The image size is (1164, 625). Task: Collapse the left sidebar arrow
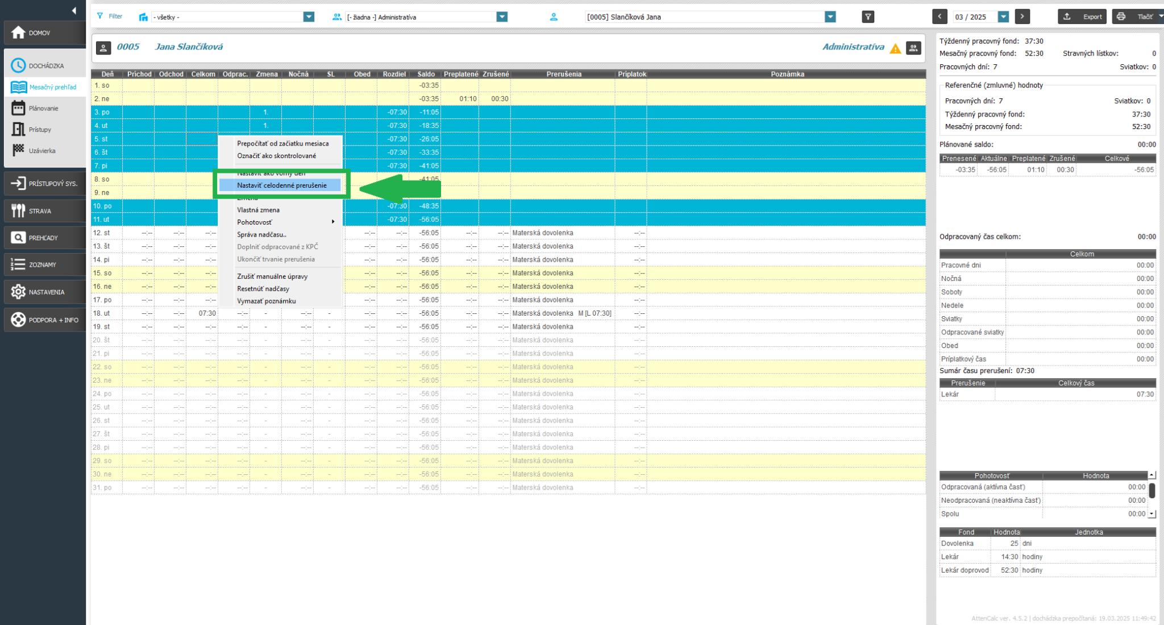(74, 11)
